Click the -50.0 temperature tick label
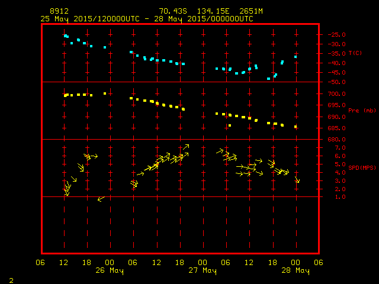This screenshot has width=379, height=284. pyautogui.click(x=337, y=82)
